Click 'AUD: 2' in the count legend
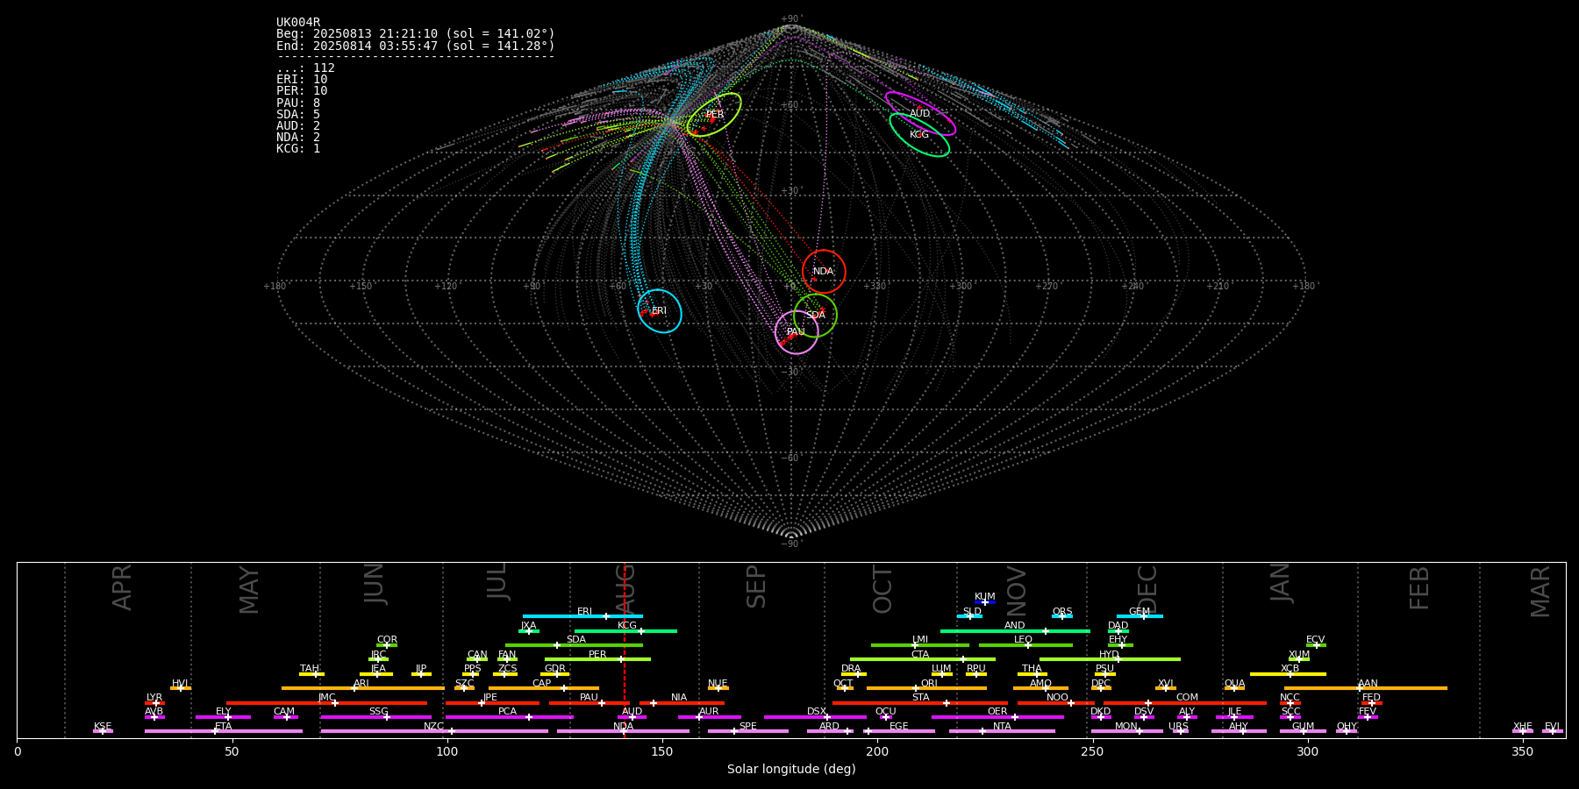 coord(298,126)
